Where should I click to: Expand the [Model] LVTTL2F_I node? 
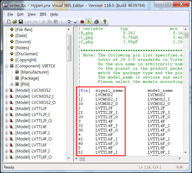tap(6, 115)
